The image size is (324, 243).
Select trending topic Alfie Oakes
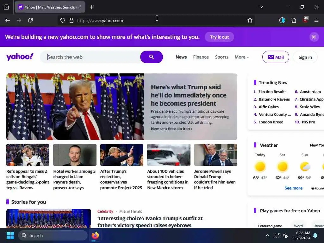point(269,107)
